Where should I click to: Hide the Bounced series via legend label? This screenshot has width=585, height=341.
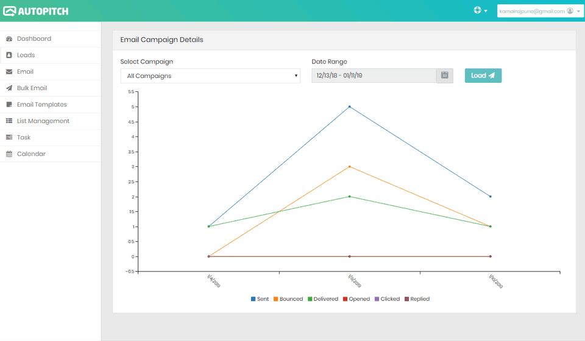pyautogui.click(x=291, y=299)
